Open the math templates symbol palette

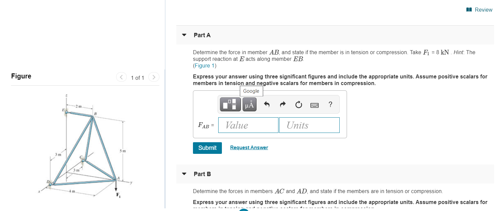click(230, 104)
